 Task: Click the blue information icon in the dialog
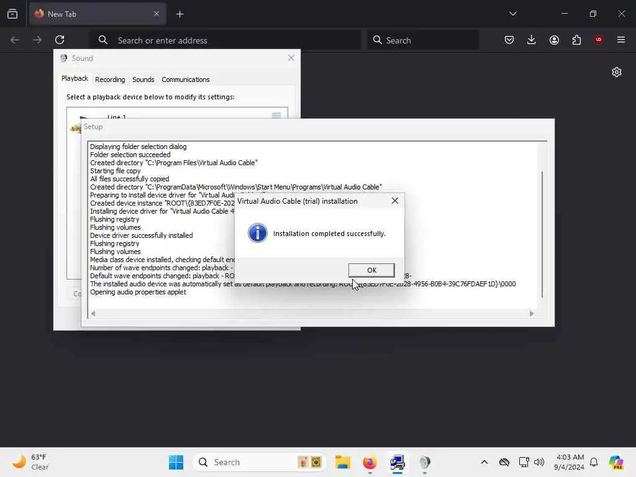coord(258,234)
